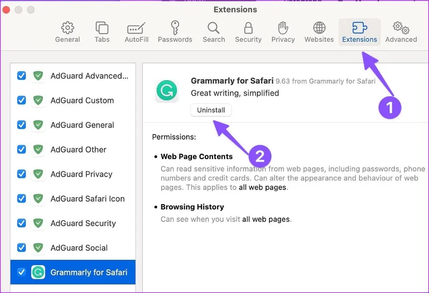This screenshot has height=293, width=429.
Task: Click the AdGuard Safari Icon shield icon
Action: click(38, 198)
